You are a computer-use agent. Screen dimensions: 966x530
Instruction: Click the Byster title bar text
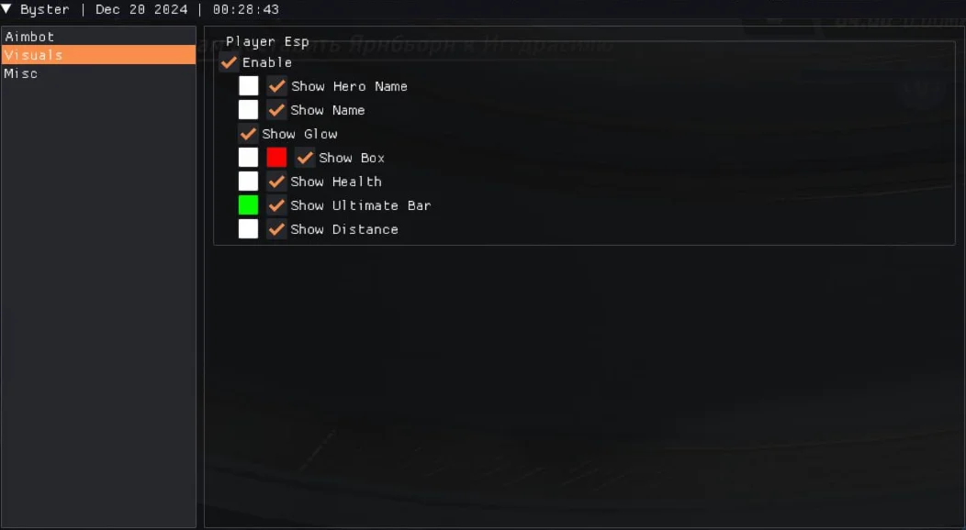coord(44,9)
